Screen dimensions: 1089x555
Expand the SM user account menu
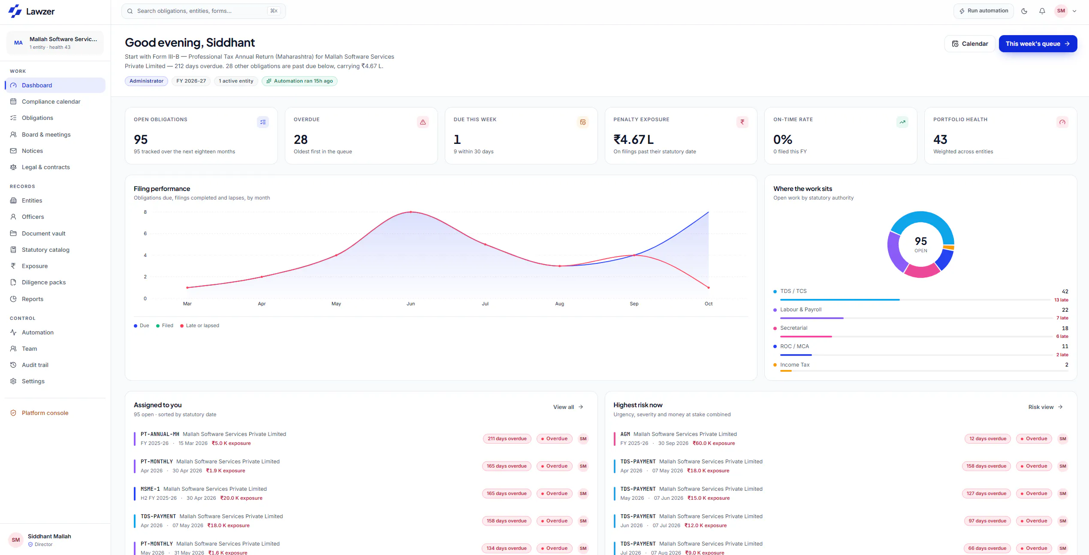(x=1065, y=11)
